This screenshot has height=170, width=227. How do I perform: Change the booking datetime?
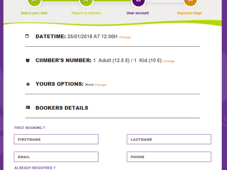click(125, 37)
